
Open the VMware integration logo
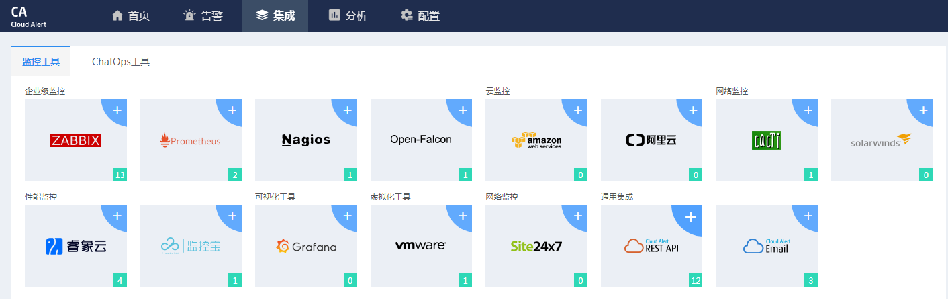tap(421, 246)
